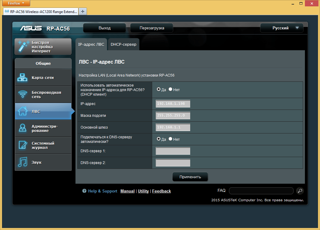Click the DNS-сервер 1 input field
Screen dimensions: 320x230
point(173,151)
